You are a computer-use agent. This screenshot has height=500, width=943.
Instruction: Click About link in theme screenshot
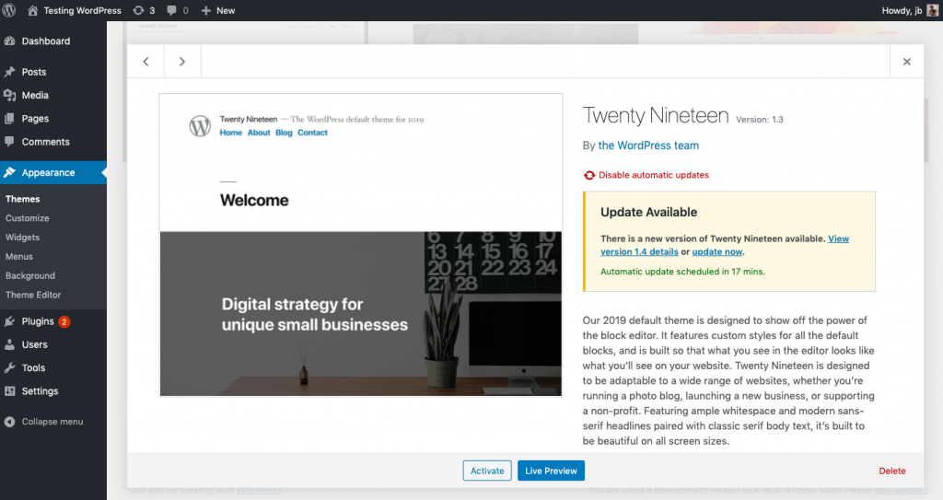click(259, 133)
